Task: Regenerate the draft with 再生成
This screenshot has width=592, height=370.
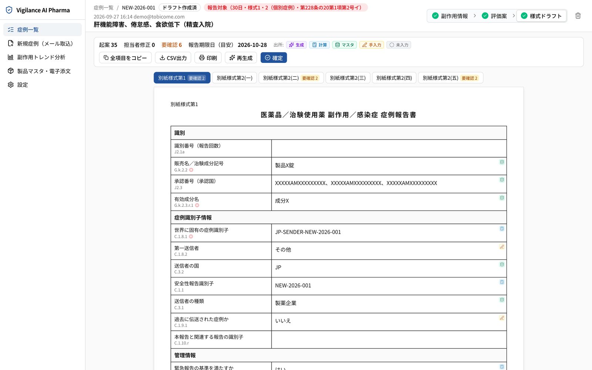Action: 241,58
